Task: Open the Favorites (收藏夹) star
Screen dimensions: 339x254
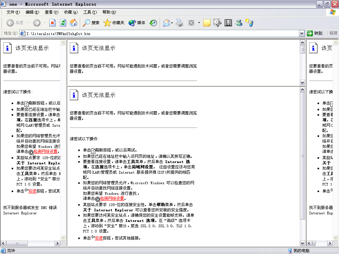Action: coord(114,23)
